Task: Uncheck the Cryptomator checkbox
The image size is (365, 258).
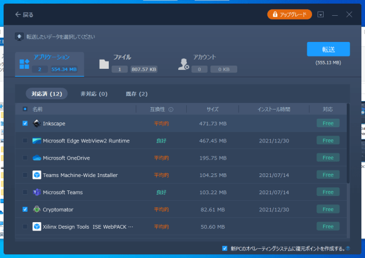Action: coord(25,209)
